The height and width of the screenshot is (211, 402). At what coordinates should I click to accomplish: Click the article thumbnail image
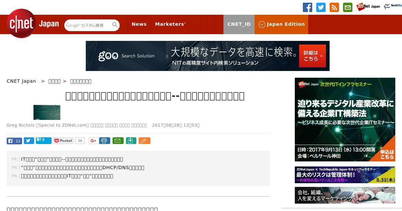pyautogui.click(x=47, y=112)
